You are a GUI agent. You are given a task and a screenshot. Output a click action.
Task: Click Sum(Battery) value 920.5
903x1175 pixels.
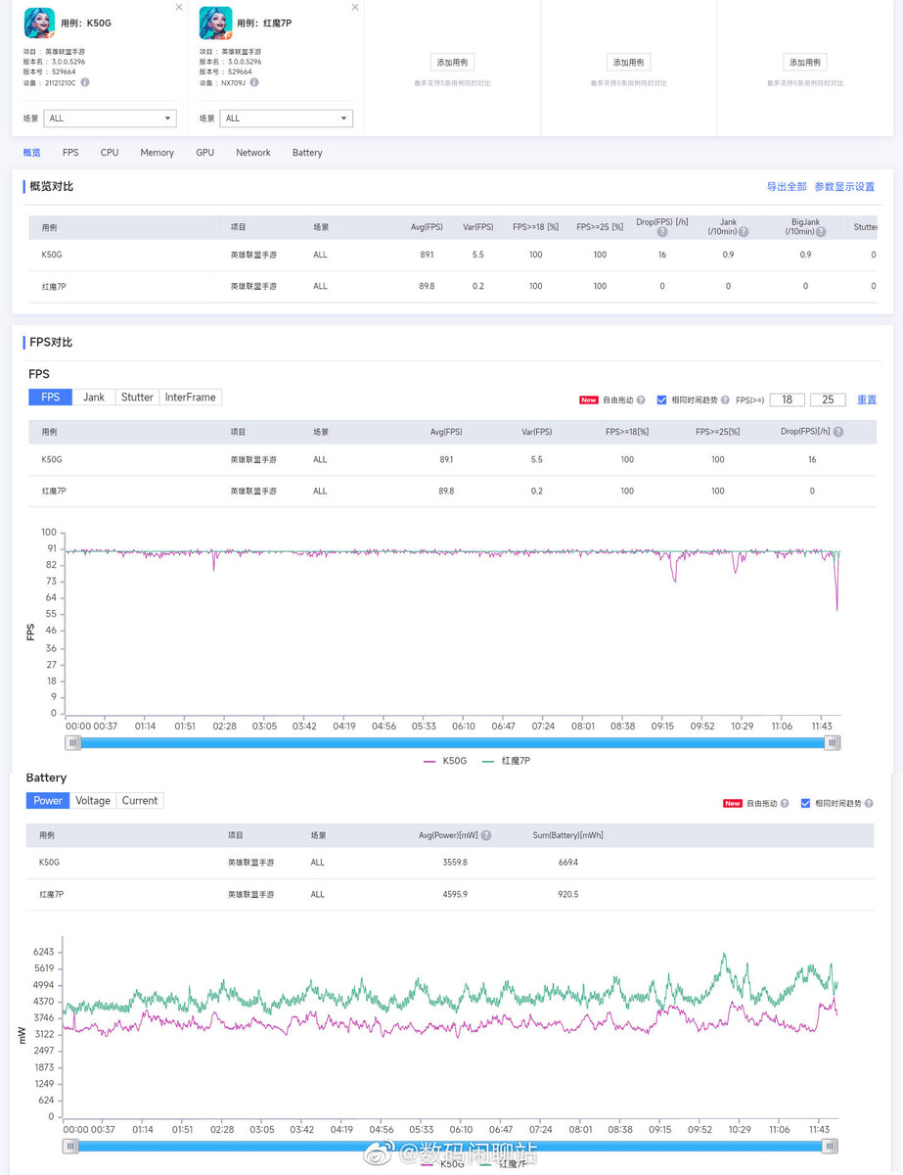[568, 894]
